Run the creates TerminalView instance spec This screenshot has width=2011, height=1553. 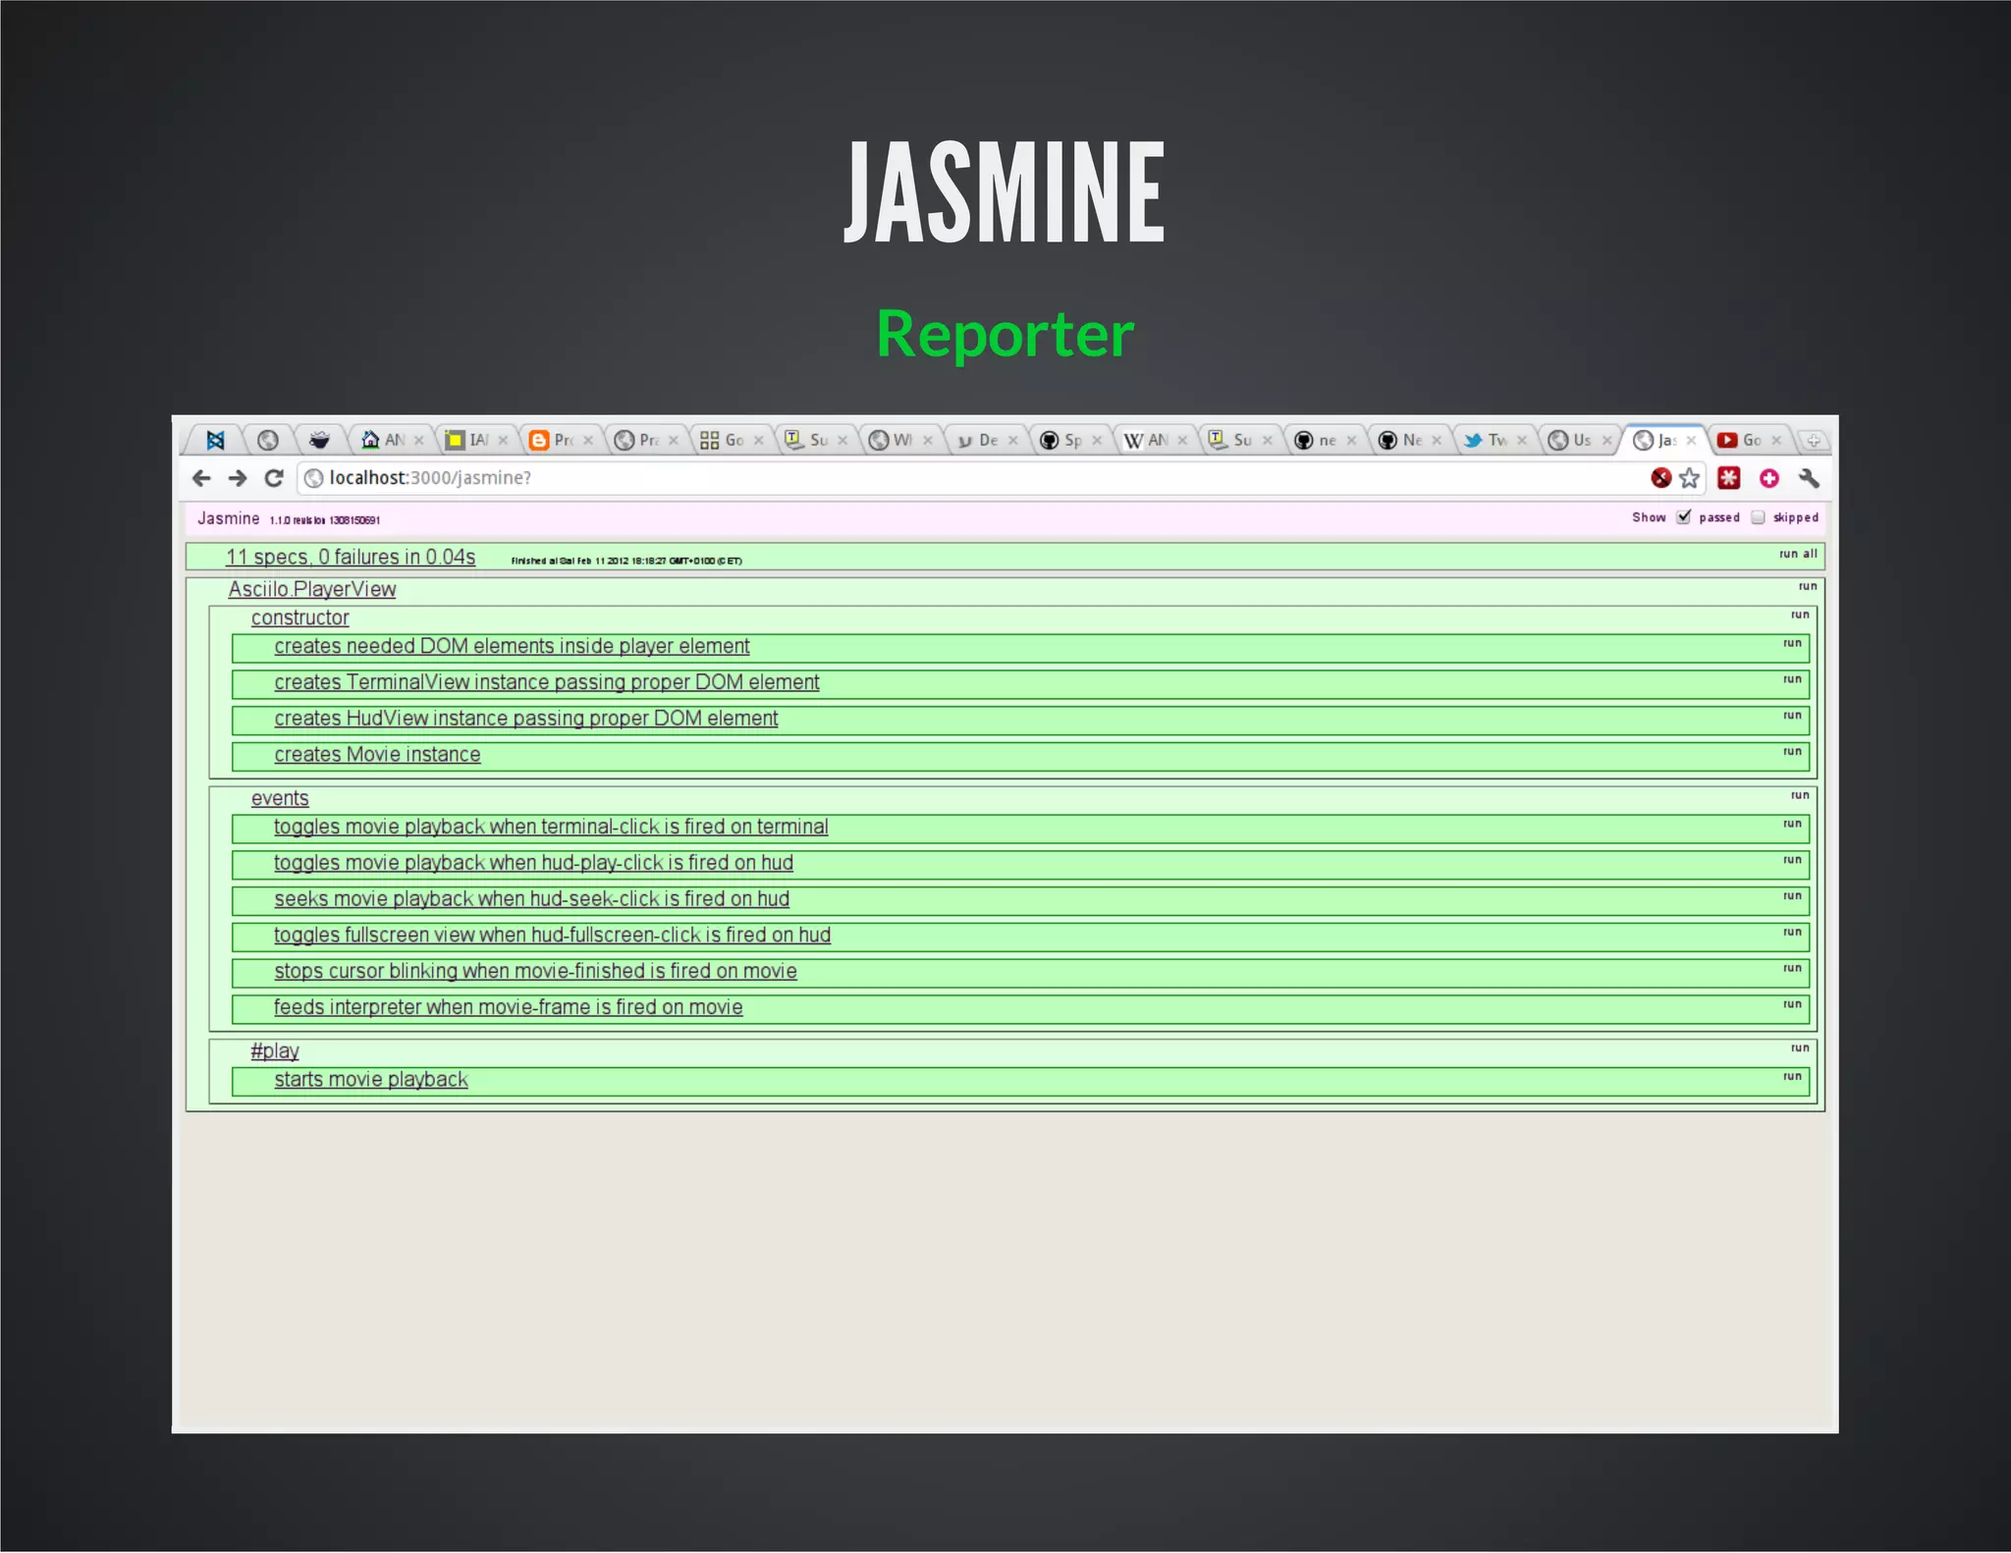click(x=1792, y=679)
